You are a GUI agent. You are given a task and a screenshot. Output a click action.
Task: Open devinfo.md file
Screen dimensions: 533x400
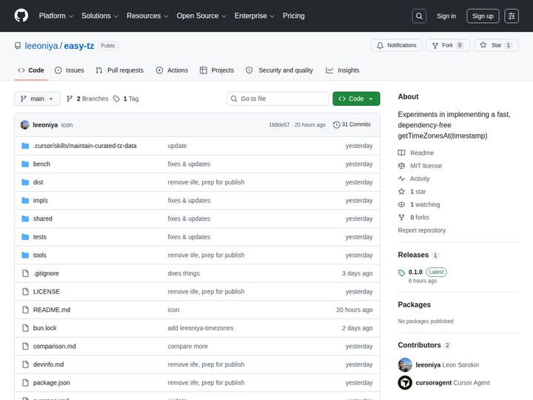(48, 364)
